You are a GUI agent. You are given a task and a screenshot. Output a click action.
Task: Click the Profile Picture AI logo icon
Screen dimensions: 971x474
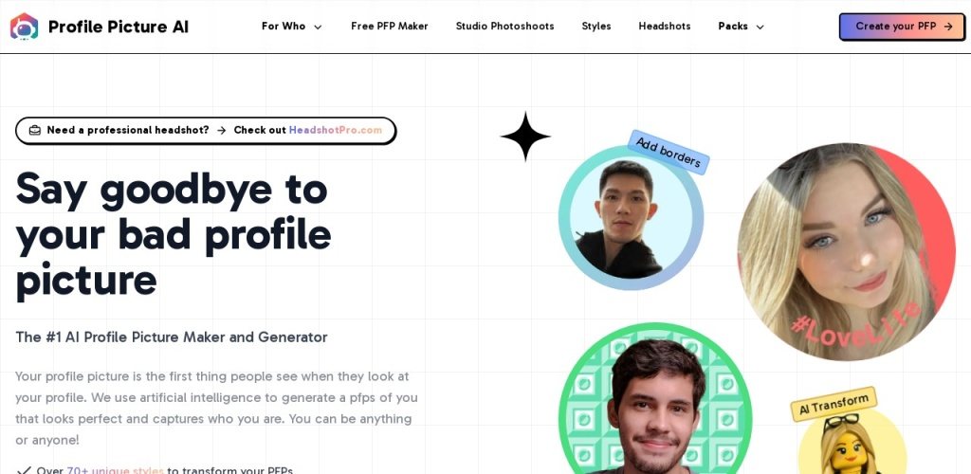(24, 27)
